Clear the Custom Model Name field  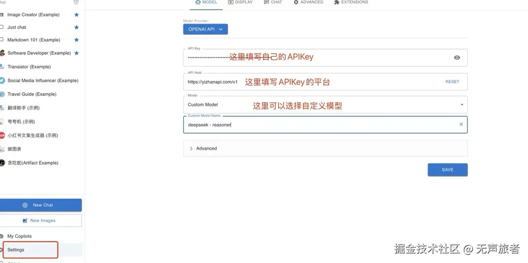click(461, 124)
